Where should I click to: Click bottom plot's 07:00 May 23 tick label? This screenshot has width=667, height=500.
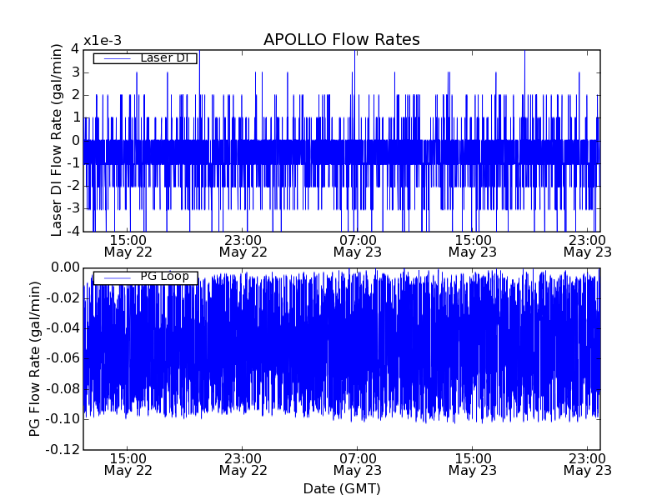coord(357,464)
